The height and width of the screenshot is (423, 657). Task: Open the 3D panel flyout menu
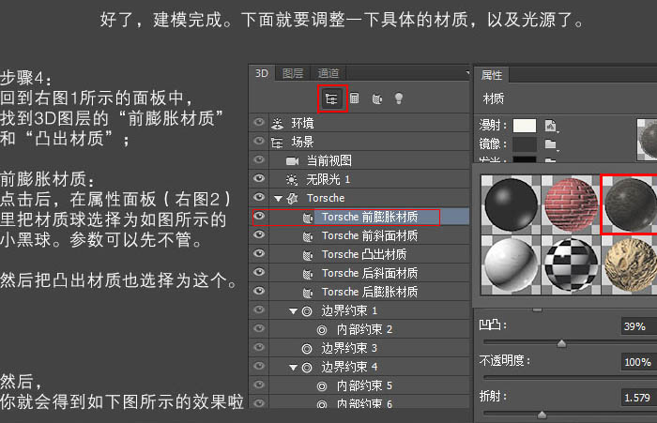coord(467,72)
